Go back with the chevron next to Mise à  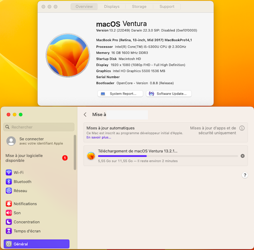pos(85,115)
